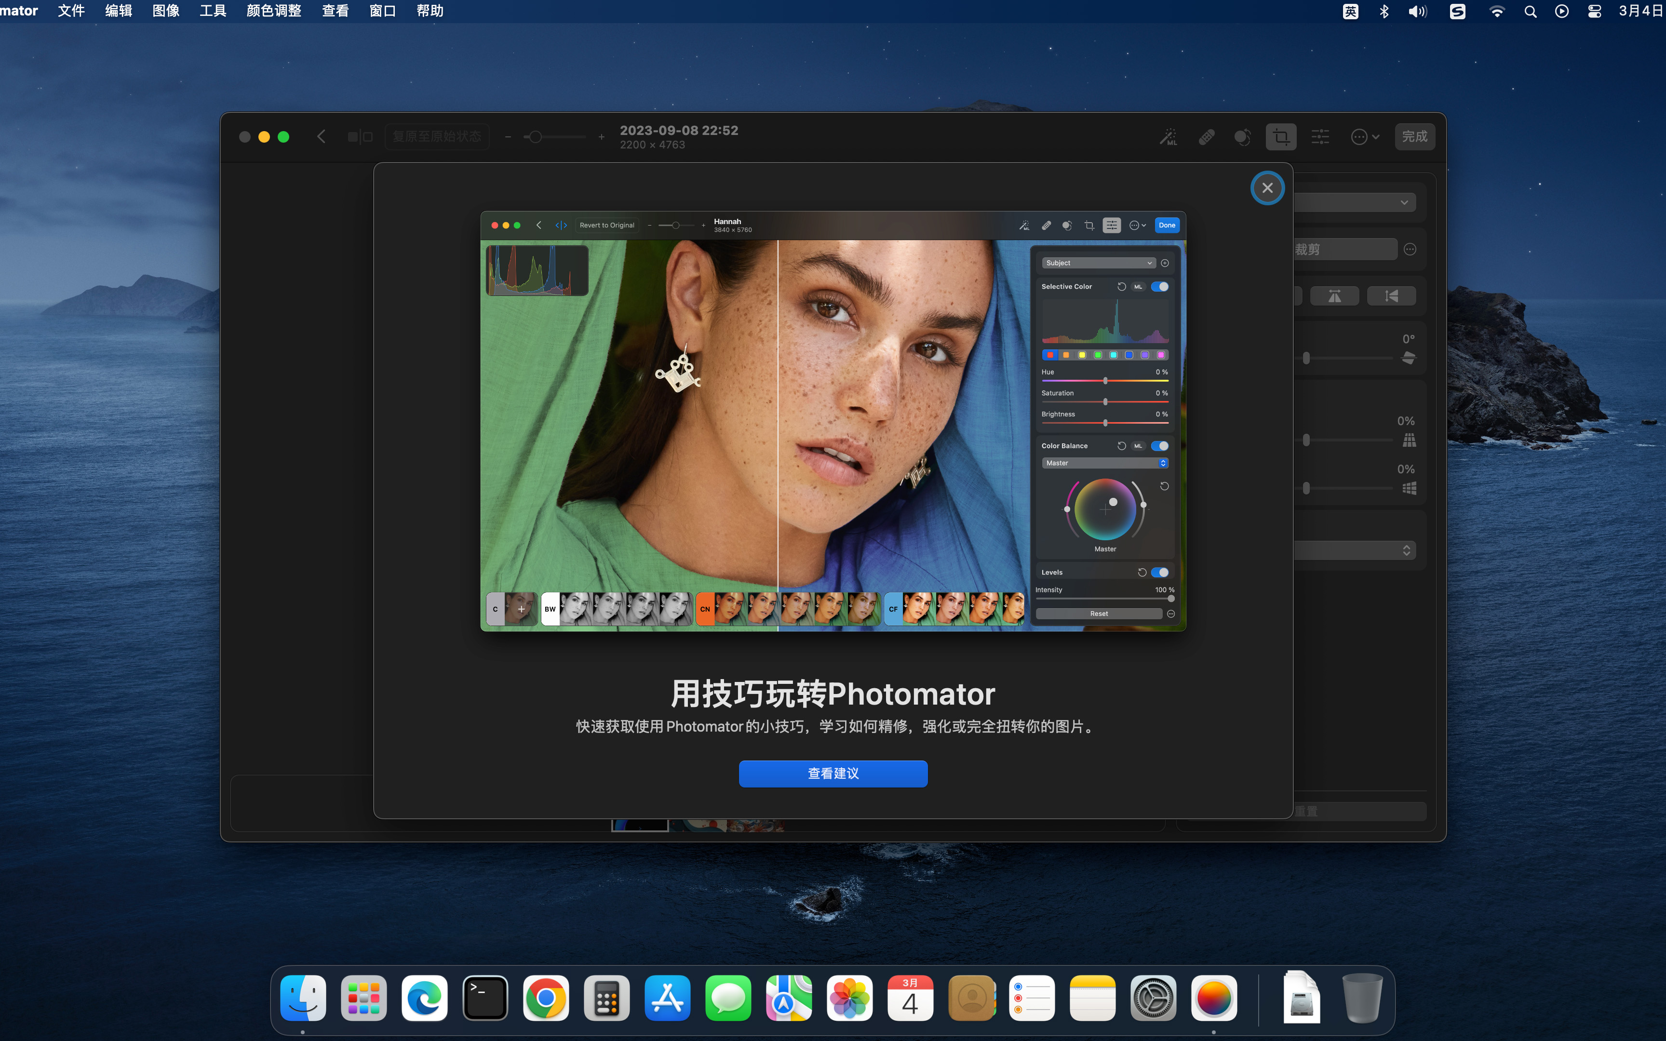1666x1041 pixels.
Task: Open Calculator from the Dock
Action: [x=606, y=998]
